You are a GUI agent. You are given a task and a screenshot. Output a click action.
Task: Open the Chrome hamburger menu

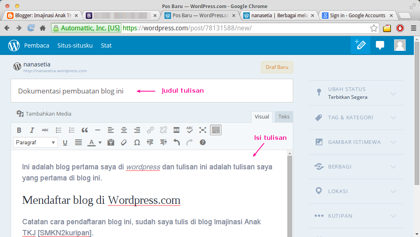(x=413, y=28)
